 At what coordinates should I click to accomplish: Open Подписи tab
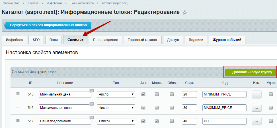[196, 40]
